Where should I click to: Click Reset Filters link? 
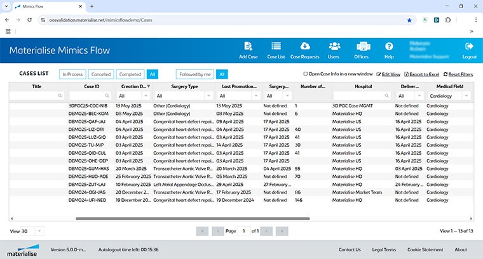(458, 74)
